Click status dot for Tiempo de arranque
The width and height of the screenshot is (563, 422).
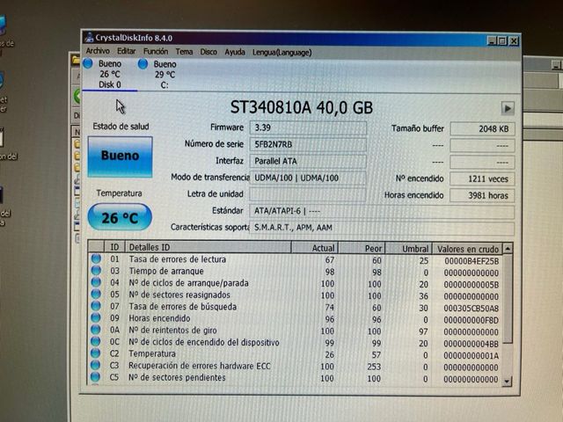click(x=96, y=271)
